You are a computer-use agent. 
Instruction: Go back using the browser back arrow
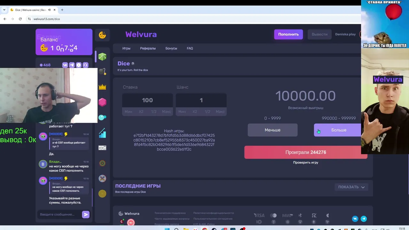pos(5,19)
